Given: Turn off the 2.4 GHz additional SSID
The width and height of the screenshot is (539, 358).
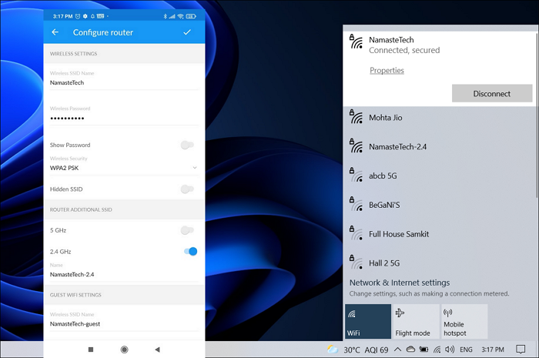Looking at the screenshot, I should click(x=190, y=252).
